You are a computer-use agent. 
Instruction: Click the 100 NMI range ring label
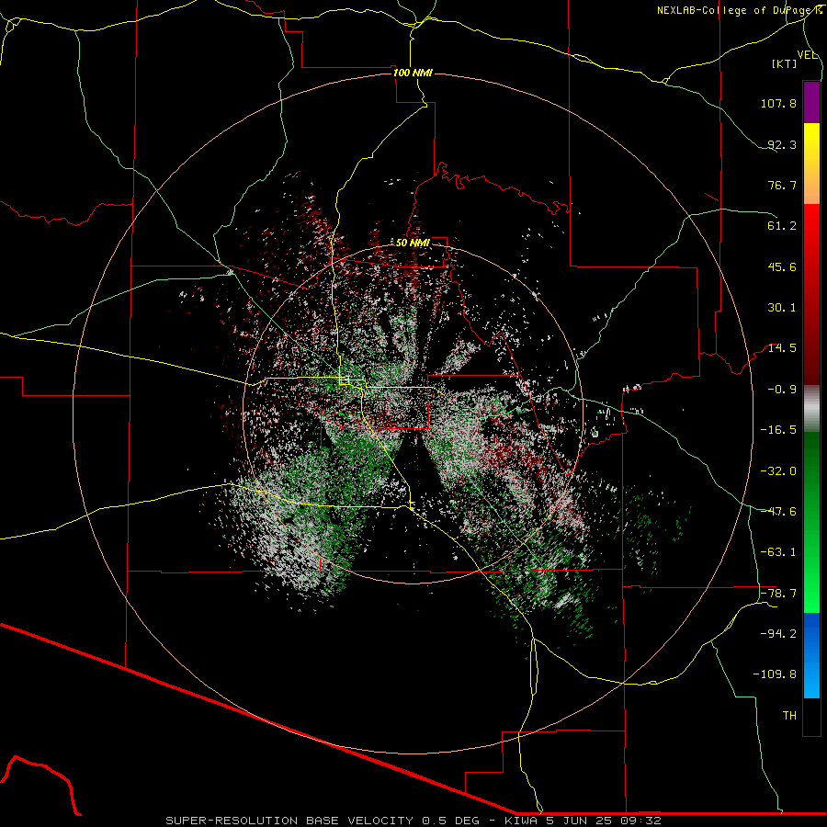413,73
